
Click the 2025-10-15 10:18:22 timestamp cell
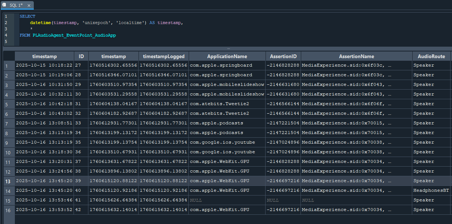pyautogui.click(x=44, y=66)
